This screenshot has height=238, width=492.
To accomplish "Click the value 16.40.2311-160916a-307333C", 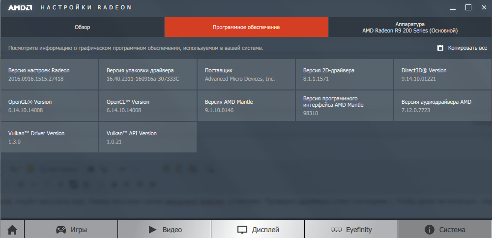I will coord(143,79).
